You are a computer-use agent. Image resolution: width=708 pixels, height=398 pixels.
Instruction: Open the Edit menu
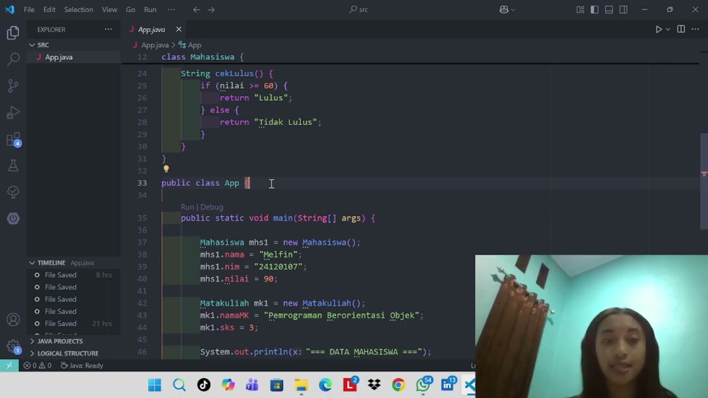point(49,9)
